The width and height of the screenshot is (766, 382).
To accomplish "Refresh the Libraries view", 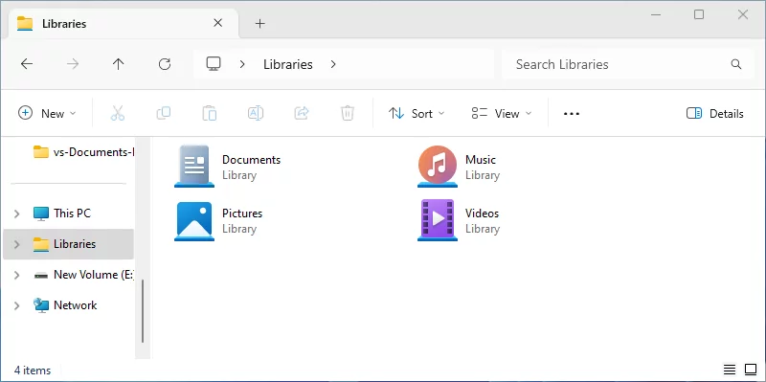I will pyautogui.click(x=165, y=64).
